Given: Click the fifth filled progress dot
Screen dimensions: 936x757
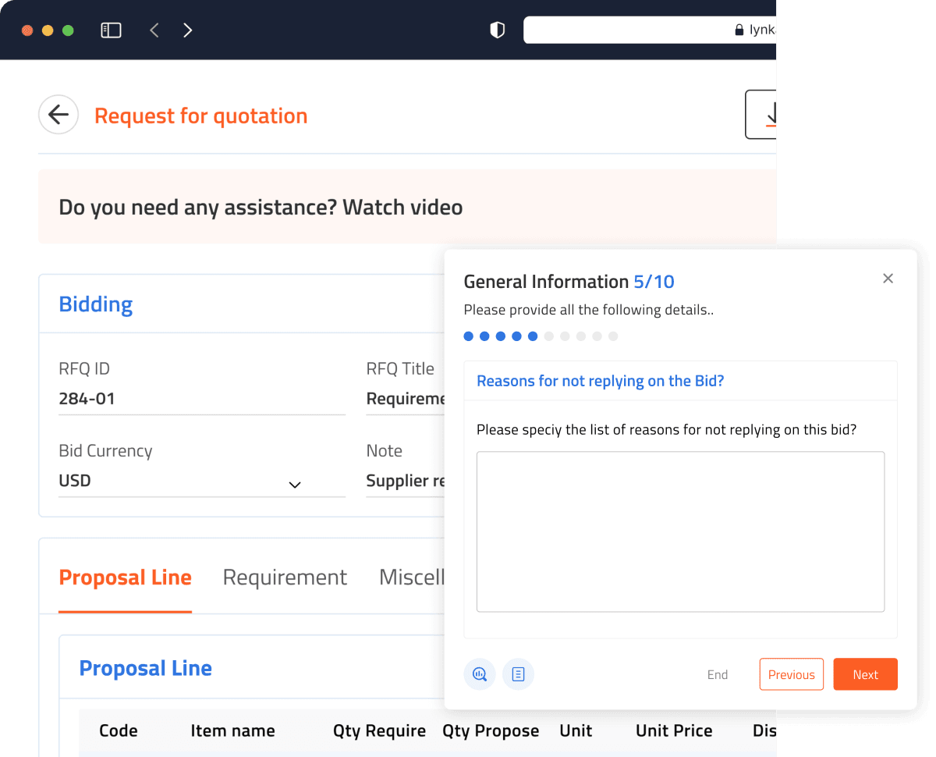Looking at the screenshot, I should coord(533,336).
